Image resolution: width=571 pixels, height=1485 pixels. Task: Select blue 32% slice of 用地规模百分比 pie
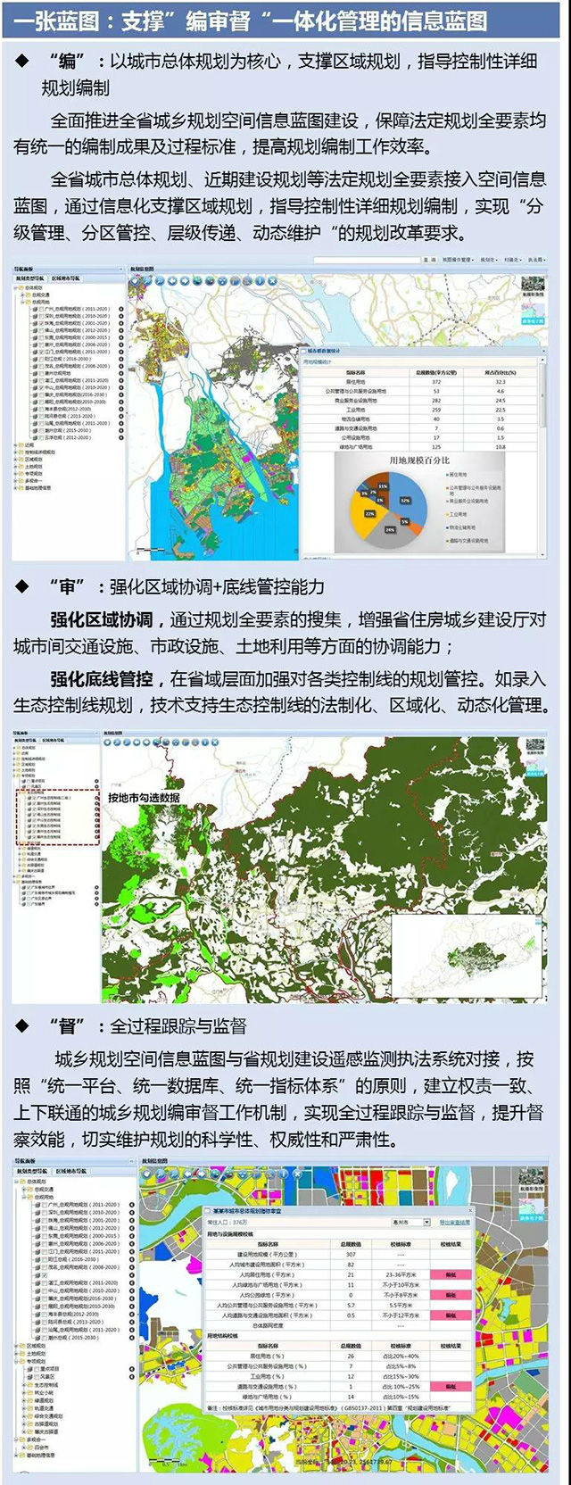coord(410,501)
